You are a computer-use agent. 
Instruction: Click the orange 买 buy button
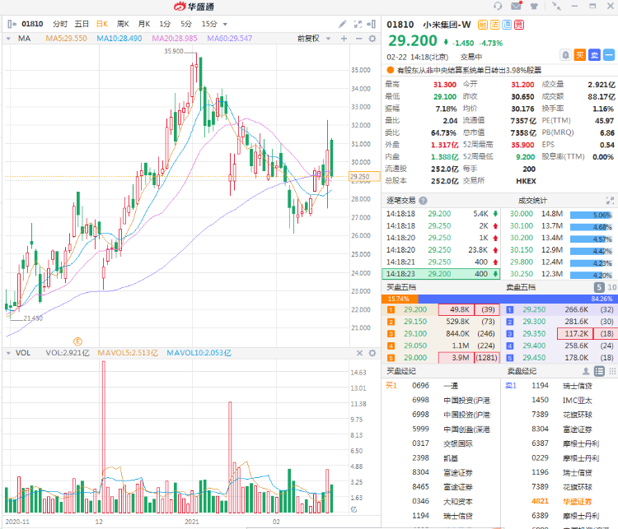[x=580, y=54]
